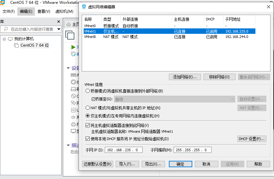This screenshot has width=274, height=179.
Task: Click the display device icon
Action: pos(73,131)
